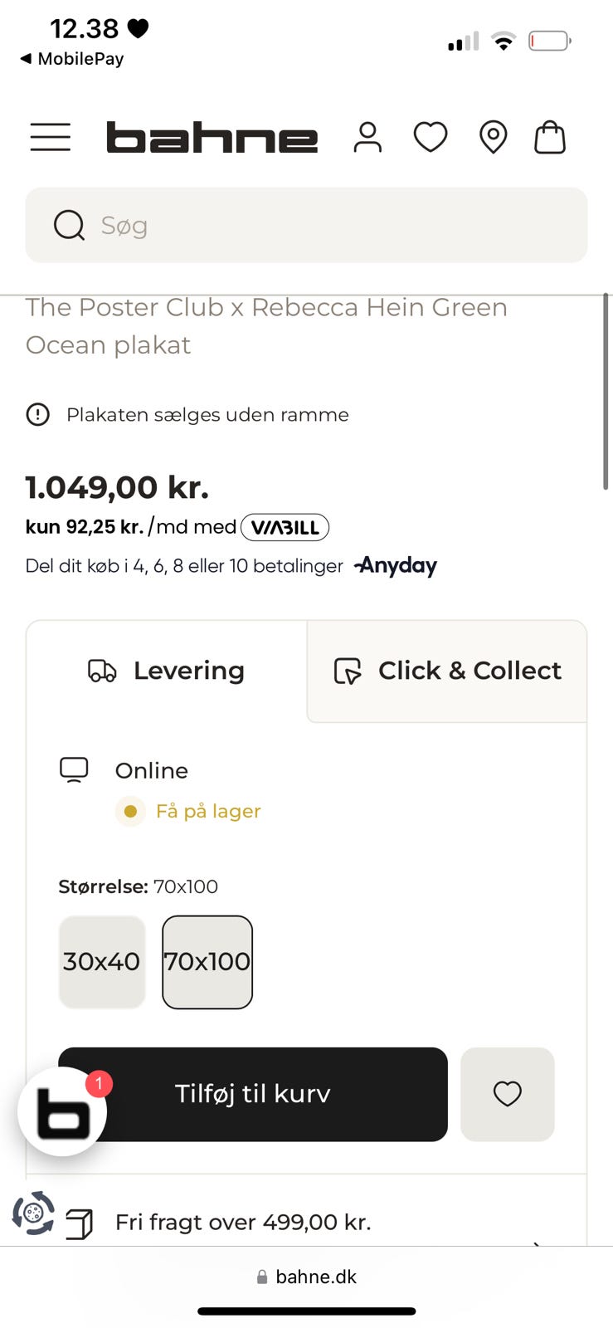
Task: Click the bahne logo
Action: click(x=212, y=138)
